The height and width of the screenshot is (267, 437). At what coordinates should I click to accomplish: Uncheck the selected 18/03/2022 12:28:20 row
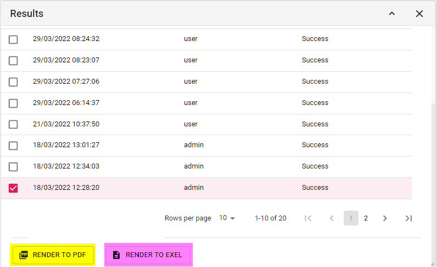(13, 188)
